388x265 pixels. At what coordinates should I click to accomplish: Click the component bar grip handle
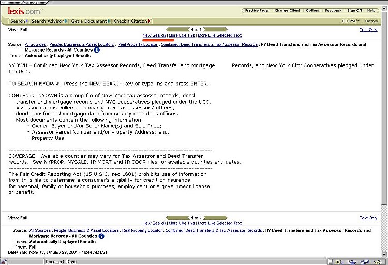click(331, 262)
